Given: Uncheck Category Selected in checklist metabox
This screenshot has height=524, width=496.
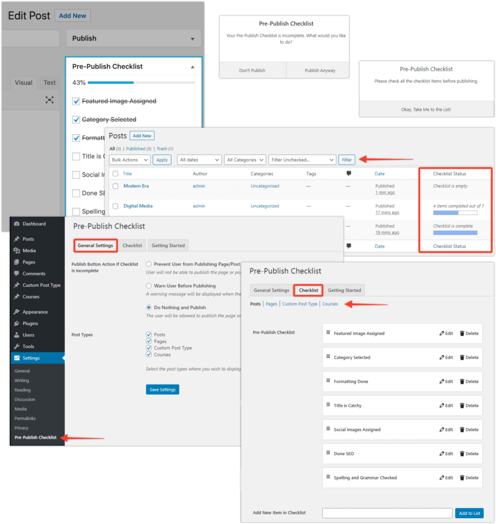Looking at the screenshot, I should coord(76,120).
